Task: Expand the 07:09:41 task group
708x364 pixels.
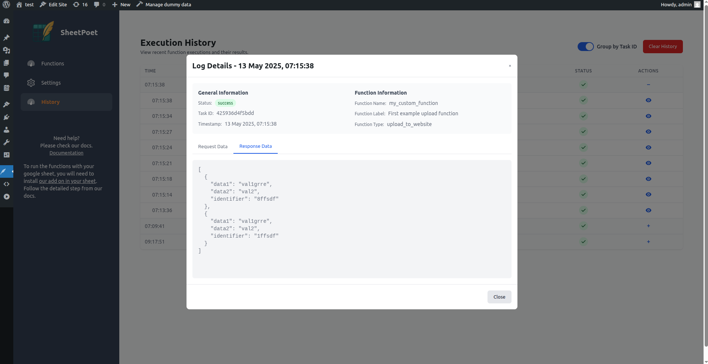Action: click(648, 226)
